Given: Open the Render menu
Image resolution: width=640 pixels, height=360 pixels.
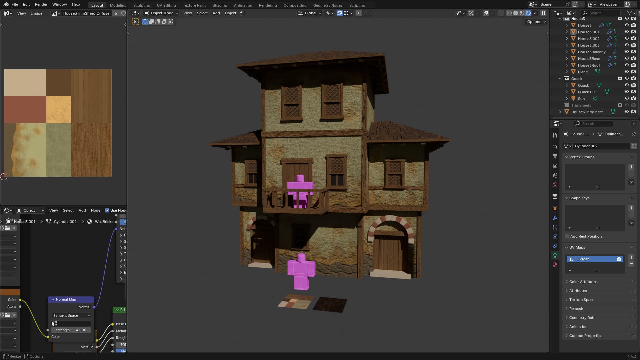Looking at the screenshot, I should (41, 4).
